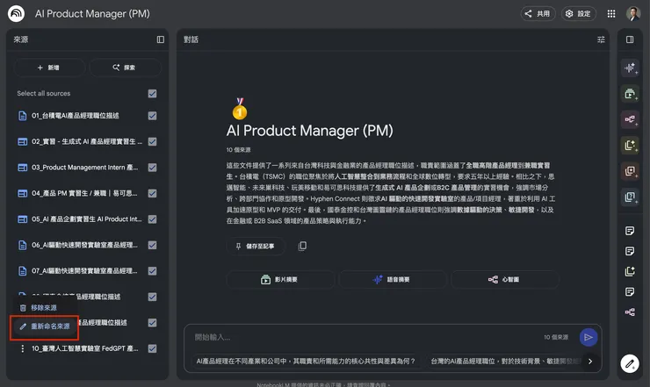
Task: Open the saved report with sparkle icon
Action: coord(630,271)
